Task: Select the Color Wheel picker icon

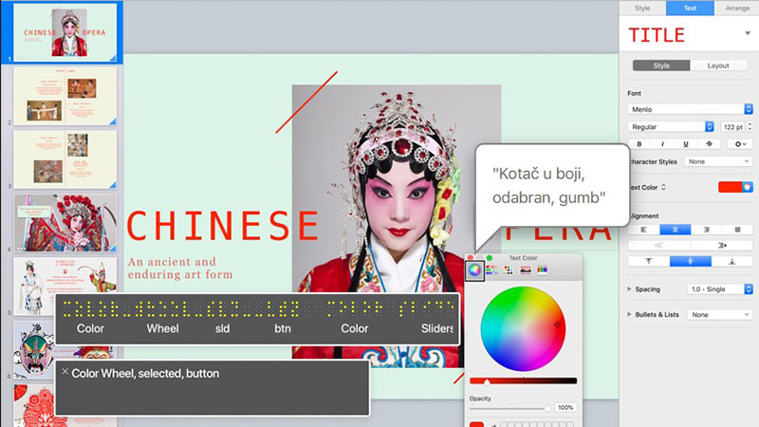Action: (474, 270)
